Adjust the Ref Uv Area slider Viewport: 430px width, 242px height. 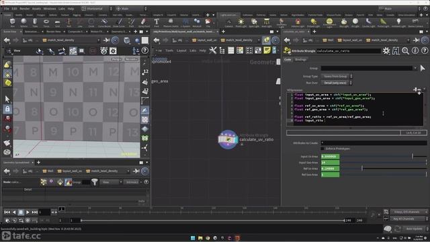click(384, 169)
